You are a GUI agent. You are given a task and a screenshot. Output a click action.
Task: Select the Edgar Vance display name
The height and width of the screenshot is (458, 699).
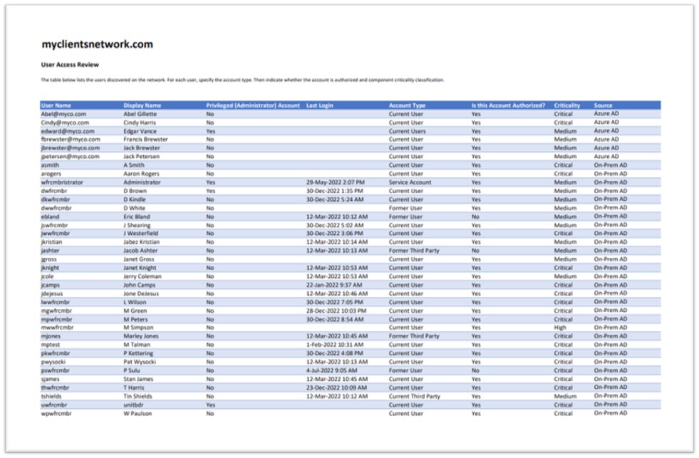pos(140,131)
